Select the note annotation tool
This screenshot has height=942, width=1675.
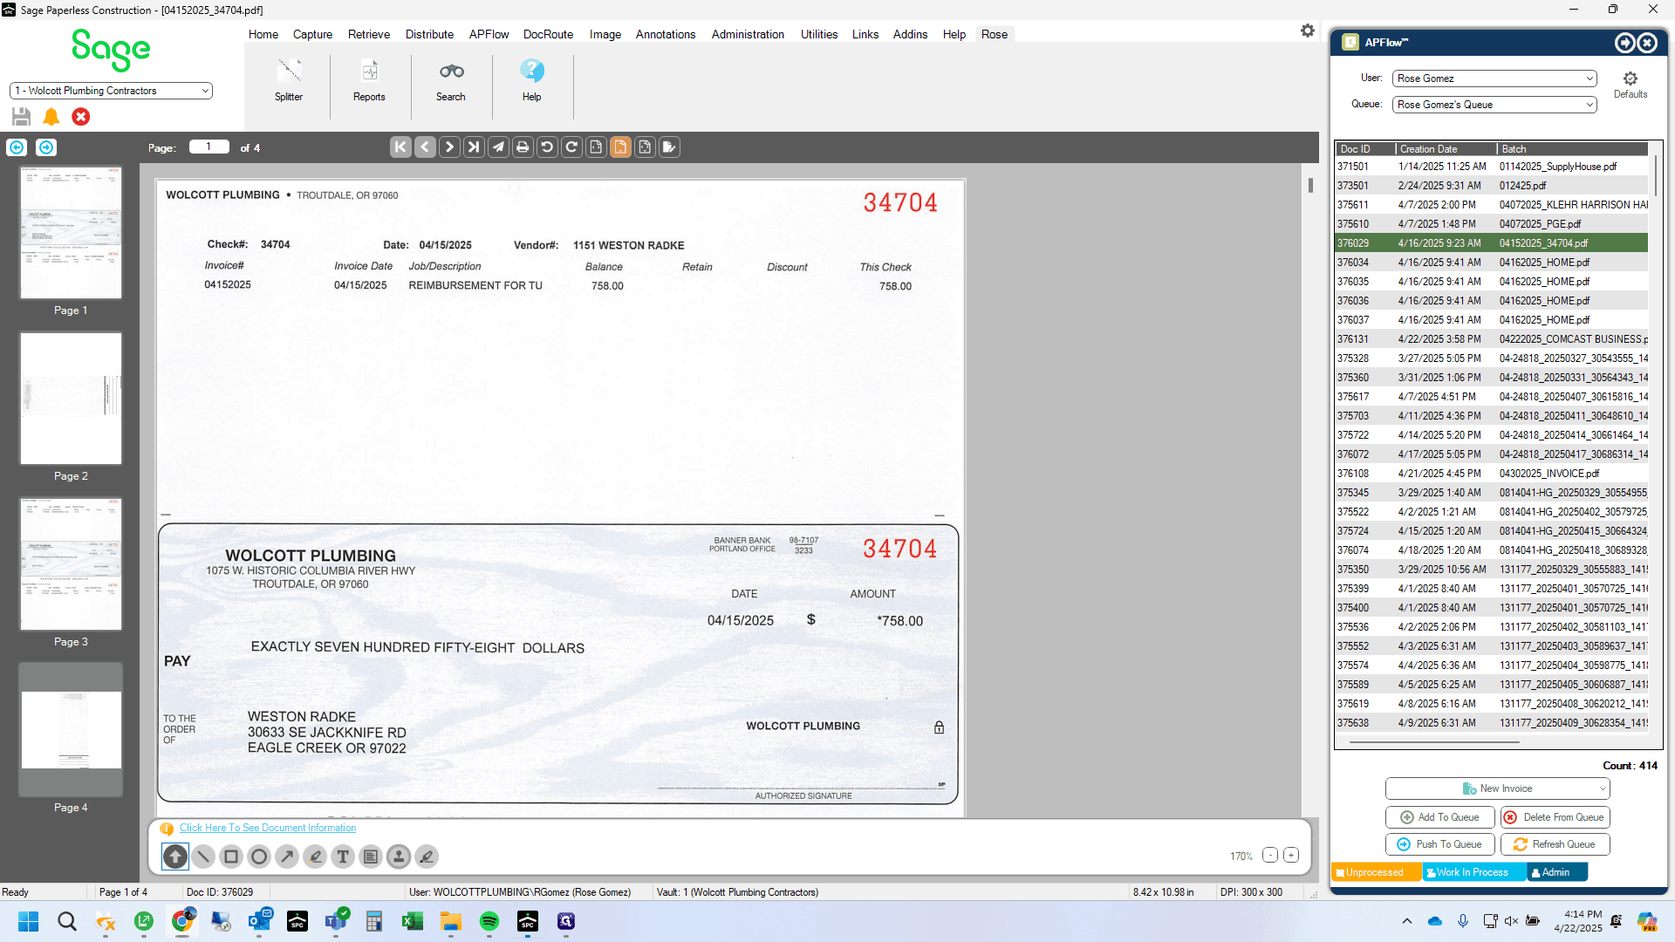371,857
